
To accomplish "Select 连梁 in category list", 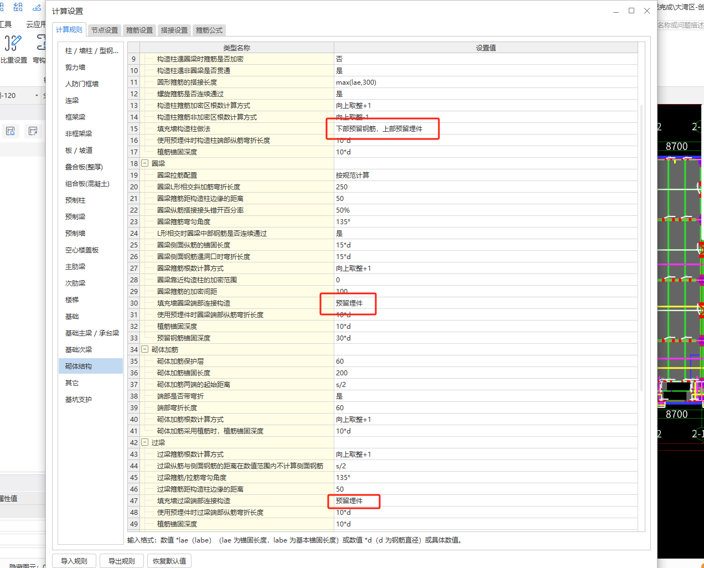I will point(91,101).
